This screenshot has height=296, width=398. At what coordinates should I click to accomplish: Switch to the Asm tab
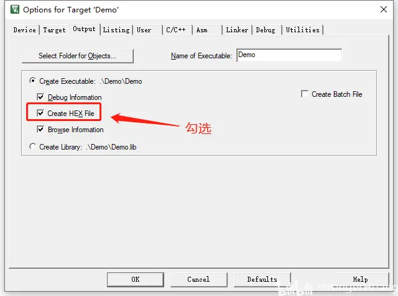coord(207,30)
